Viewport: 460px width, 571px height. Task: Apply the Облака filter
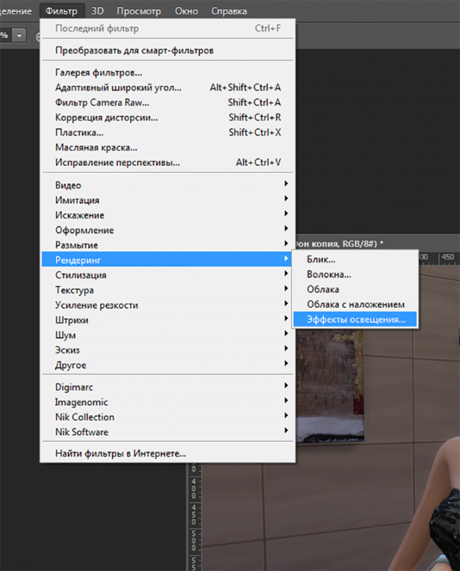[x=356, y=289]
